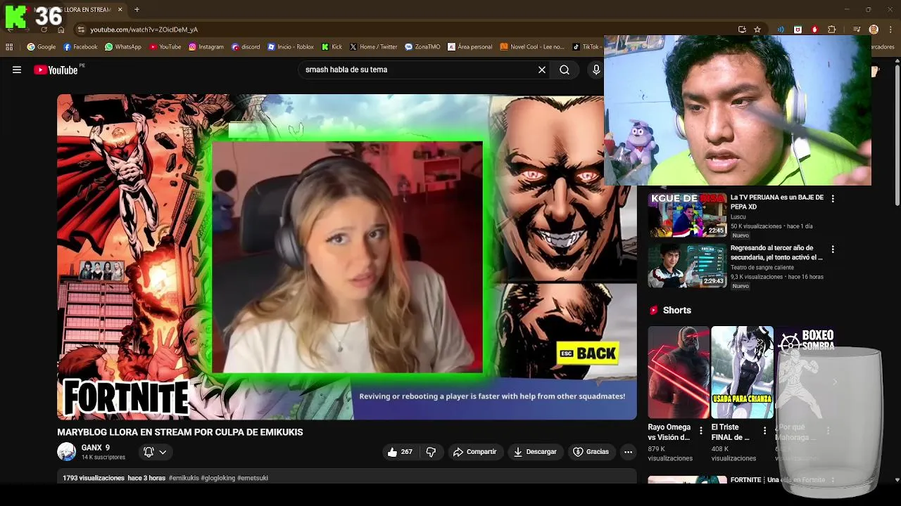Open more actions menu beside Gracias
This screenshot has height=506, width=901.
[628, 452]
